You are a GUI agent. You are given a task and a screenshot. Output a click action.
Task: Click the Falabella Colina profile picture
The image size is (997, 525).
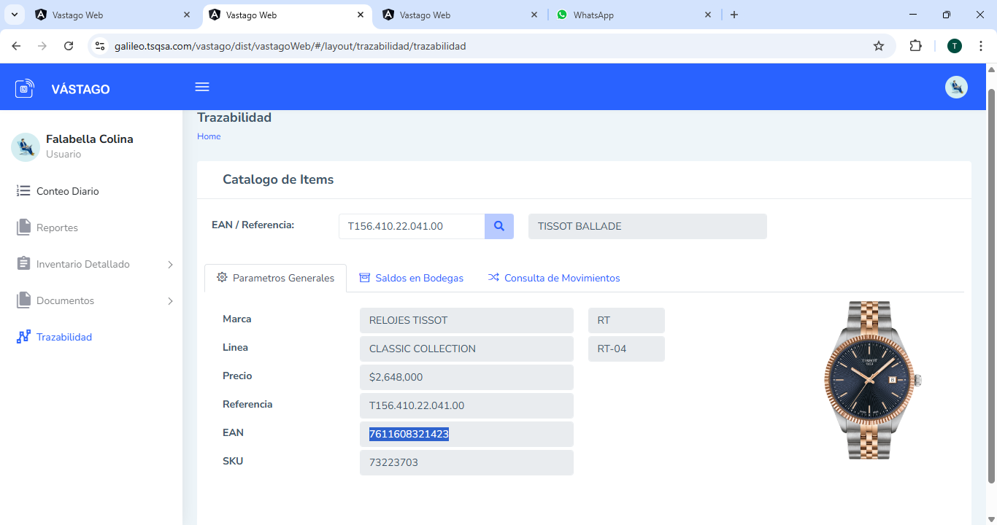(26, 147)
